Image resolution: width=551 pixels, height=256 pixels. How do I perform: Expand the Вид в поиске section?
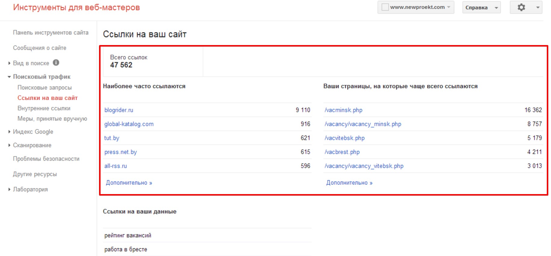9,63
